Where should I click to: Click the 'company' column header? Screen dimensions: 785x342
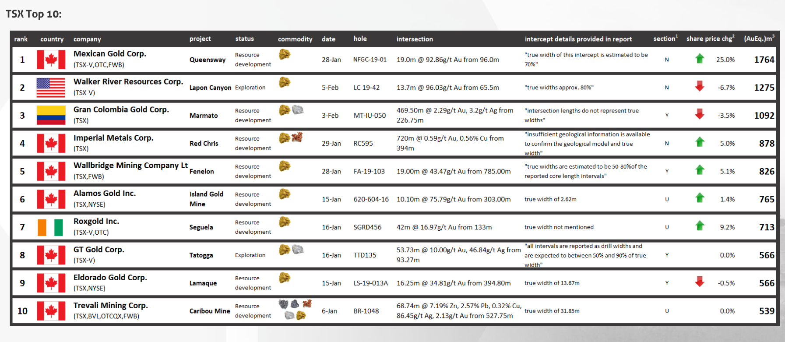(x=87, y=39)
